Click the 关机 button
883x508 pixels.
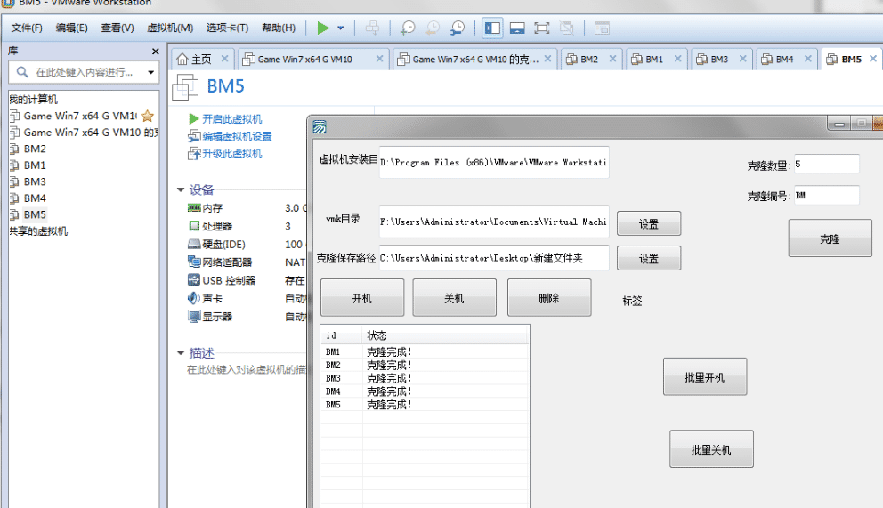455,298
